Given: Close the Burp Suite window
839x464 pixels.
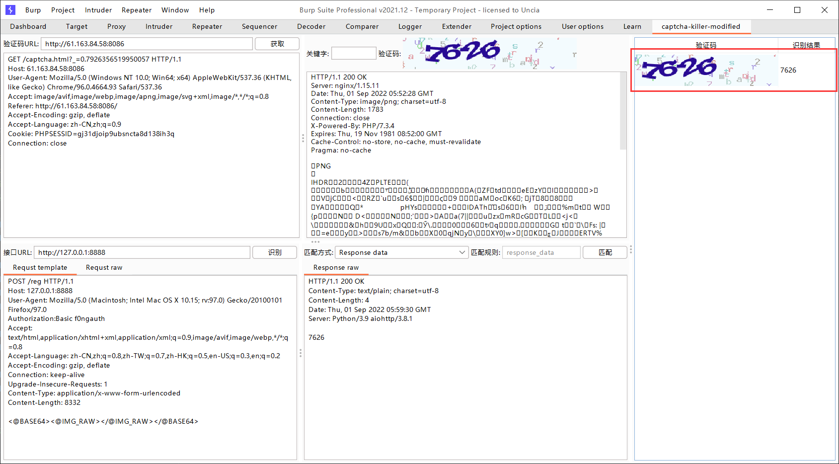Looking at the screenshot, I should 825,10.
